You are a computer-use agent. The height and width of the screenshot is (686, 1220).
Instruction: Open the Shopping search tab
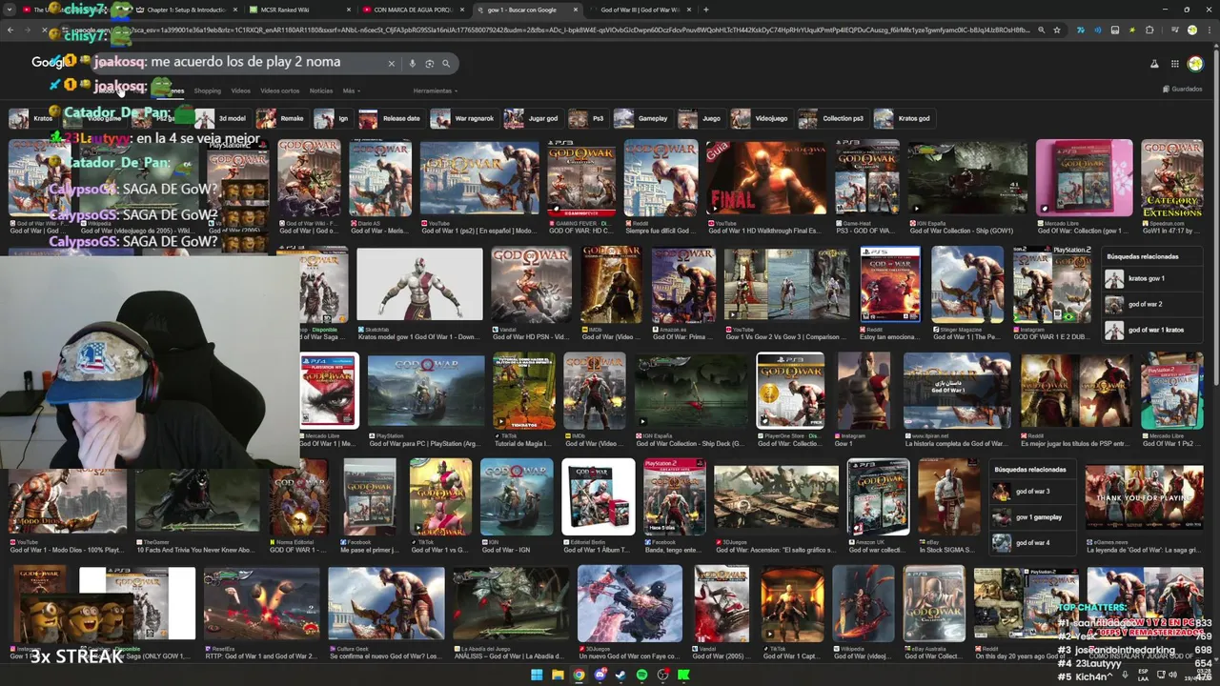[x=207, y=91]
